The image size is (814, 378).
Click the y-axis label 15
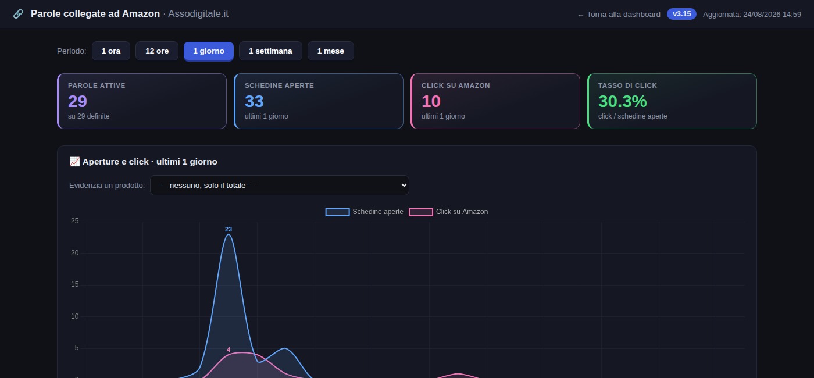[74, 284]
